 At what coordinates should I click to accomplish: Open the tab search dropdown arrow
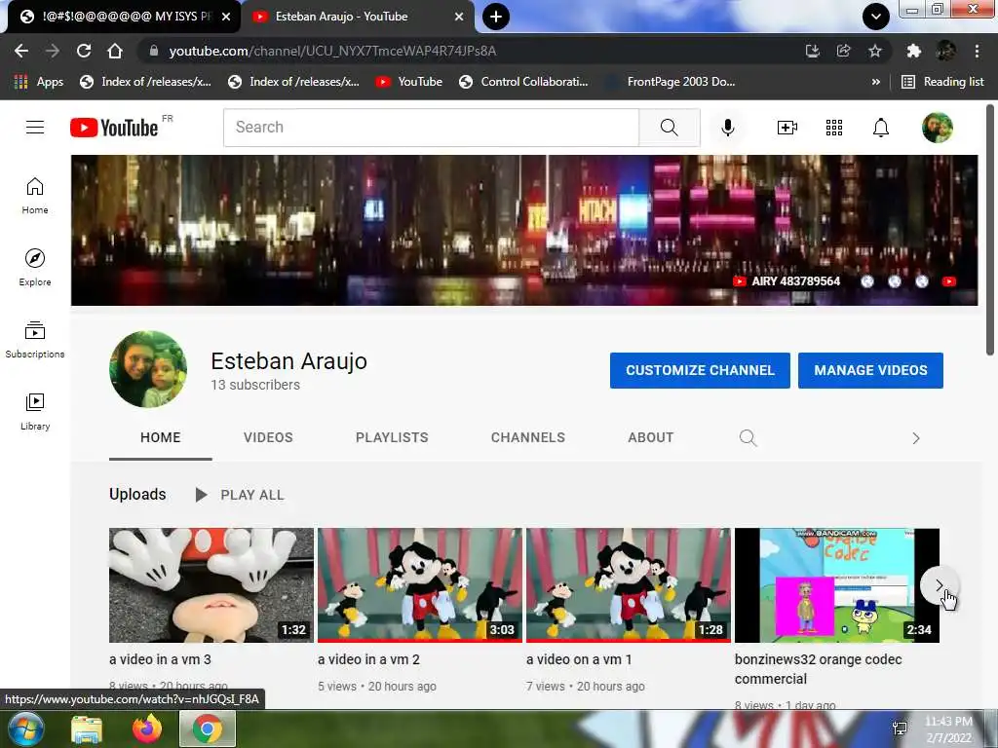click(x=876, y=17)
